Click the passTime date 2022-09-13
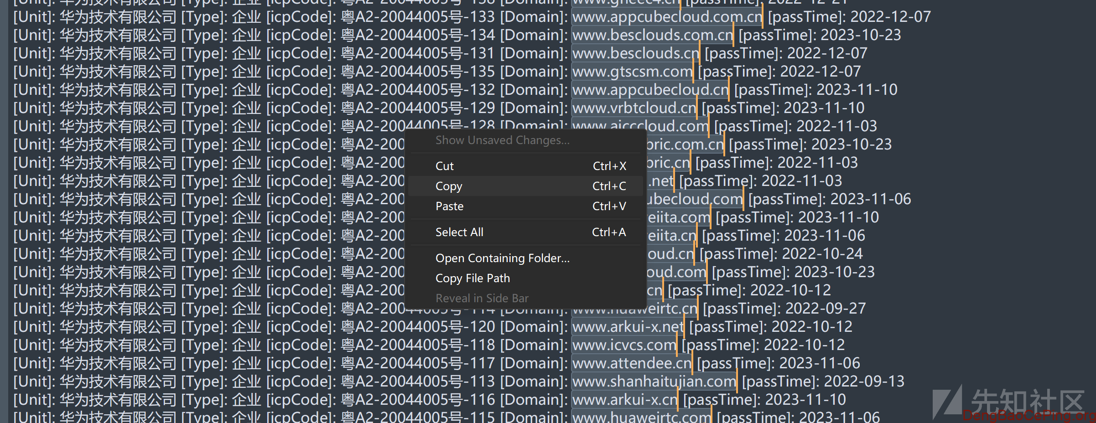Viewport: 1096px width, 423px height. pyautogui.click(x=864, y=382)
